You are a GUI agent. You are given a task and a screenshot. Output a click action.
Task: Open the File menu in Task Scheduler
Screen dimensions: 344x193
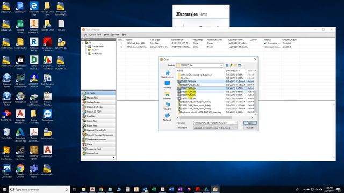pyautogui.click(x=85, y=34)
